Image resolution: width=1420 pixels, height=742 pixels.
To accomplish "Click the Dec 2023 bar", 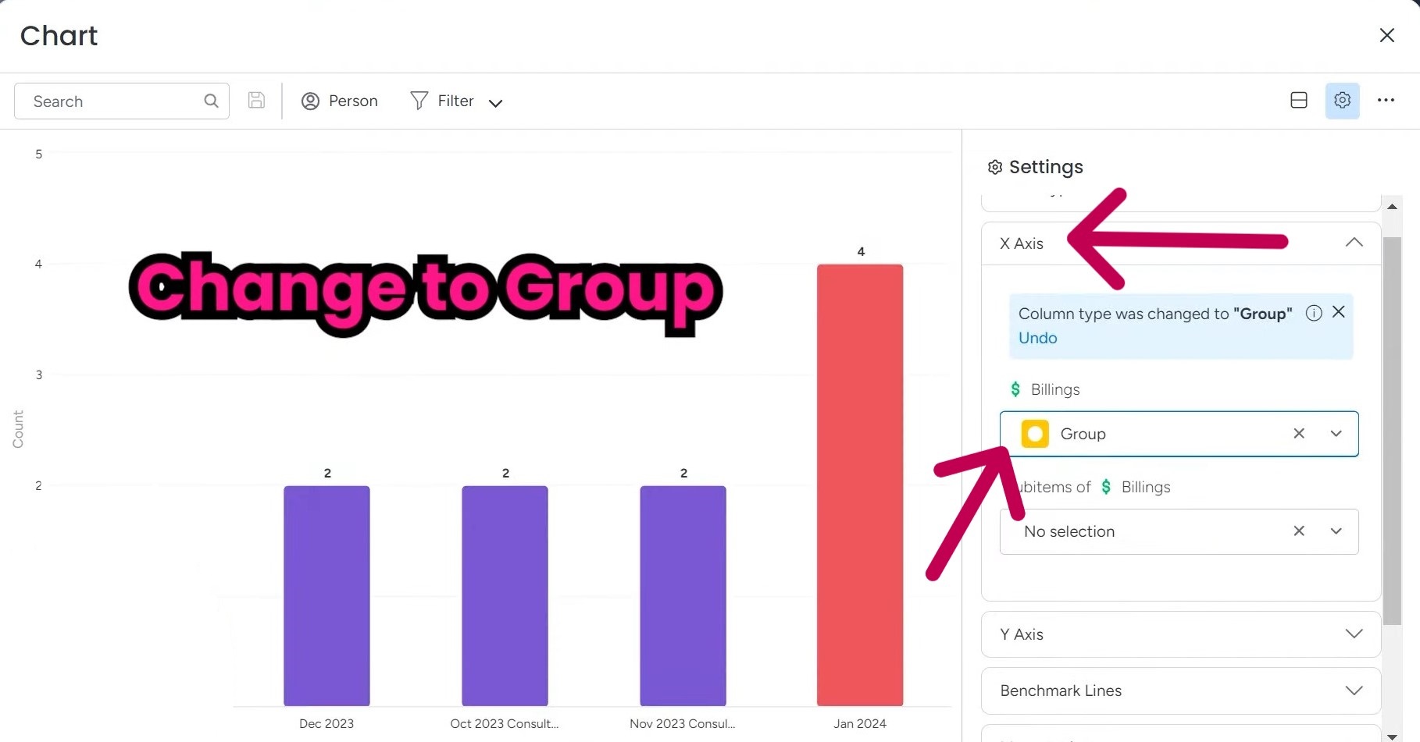I will tap(326, 596).
